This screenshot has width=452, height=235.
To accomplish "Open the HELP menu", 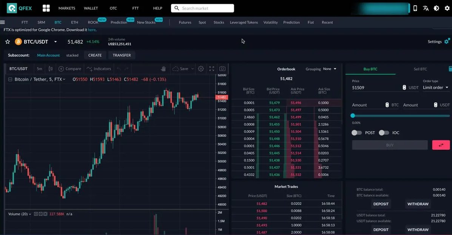I will click(x=158, y=8).
